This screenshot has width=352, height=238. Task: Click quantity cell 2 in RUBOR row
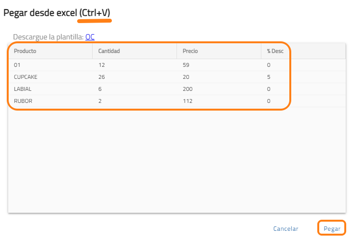coord(100,101)
